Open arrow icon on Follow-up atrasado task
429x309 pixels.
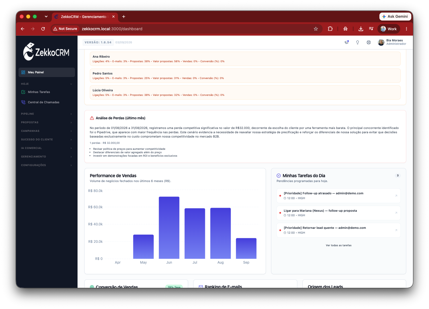[x=396, y=196]
